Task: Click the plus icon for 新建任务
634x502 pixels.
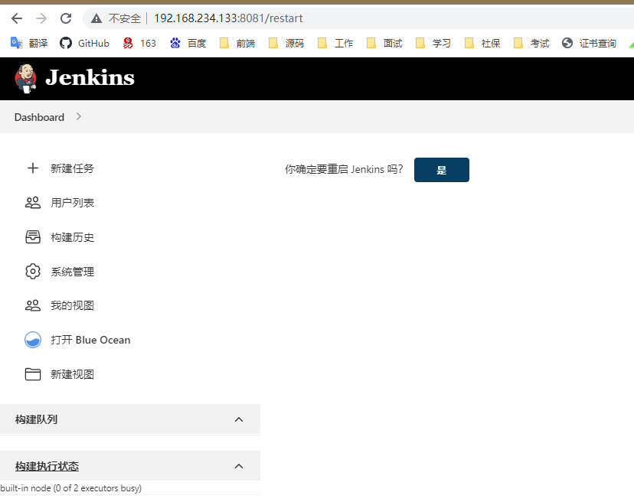Action: pyautogui.click(x=33, y=168)
